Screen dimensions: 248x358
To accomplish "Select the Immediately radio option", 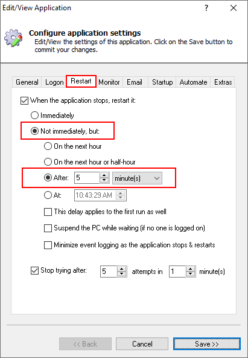I will (x=34, y=116).
